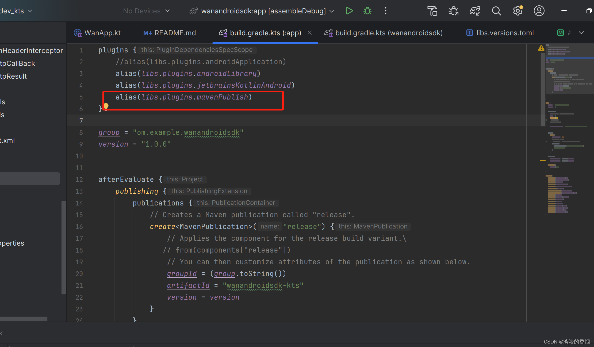Click plugins keyword on line 1
The height and width of the screenshot is (347, 594).
pos(113,50)
